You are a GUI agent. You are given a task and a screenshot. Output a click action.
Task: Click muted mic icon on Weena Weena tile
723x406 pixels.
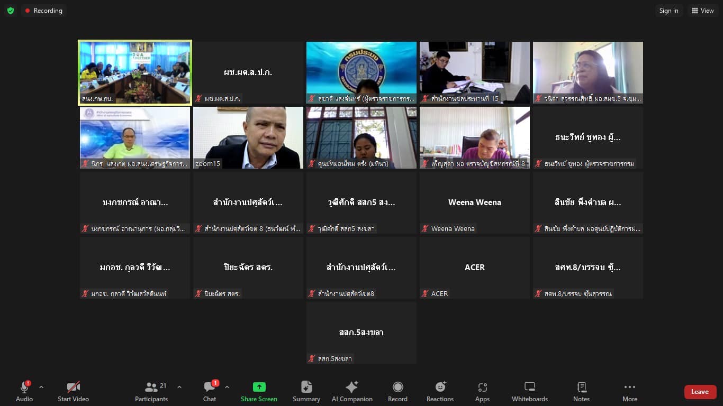click(425, 229)
